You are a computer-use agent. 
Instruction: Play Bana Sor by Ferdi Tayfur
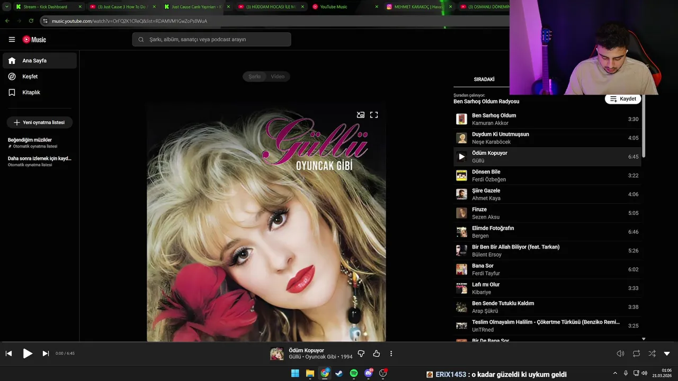(547, 269)
